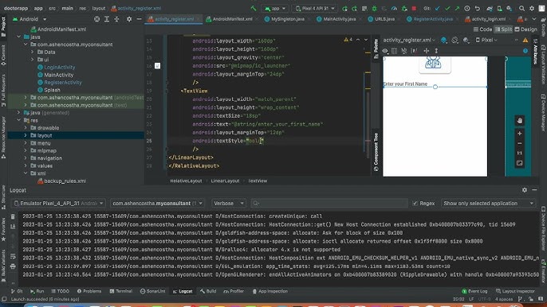Open the Terminal tool window
Viewport: 547px width, 307px height.
pyautogui.click(x=120, y=291)
